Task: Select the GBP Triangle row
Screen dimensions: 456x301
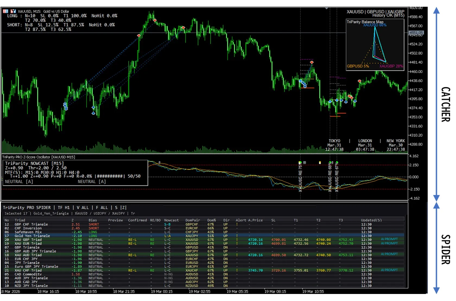Action: (204, 247)
